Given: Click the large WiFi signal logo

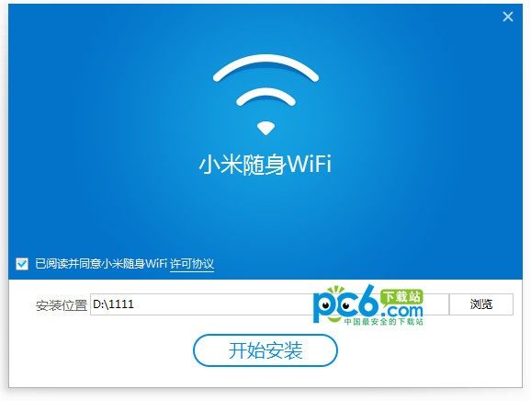Looking at the screenshot, I should [x=265, y=95].
